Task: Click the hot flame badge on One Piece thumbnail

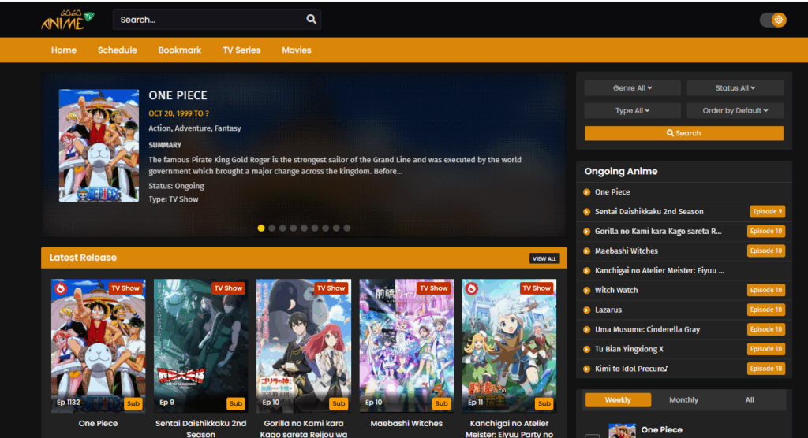Action: [x=61, y=288]
